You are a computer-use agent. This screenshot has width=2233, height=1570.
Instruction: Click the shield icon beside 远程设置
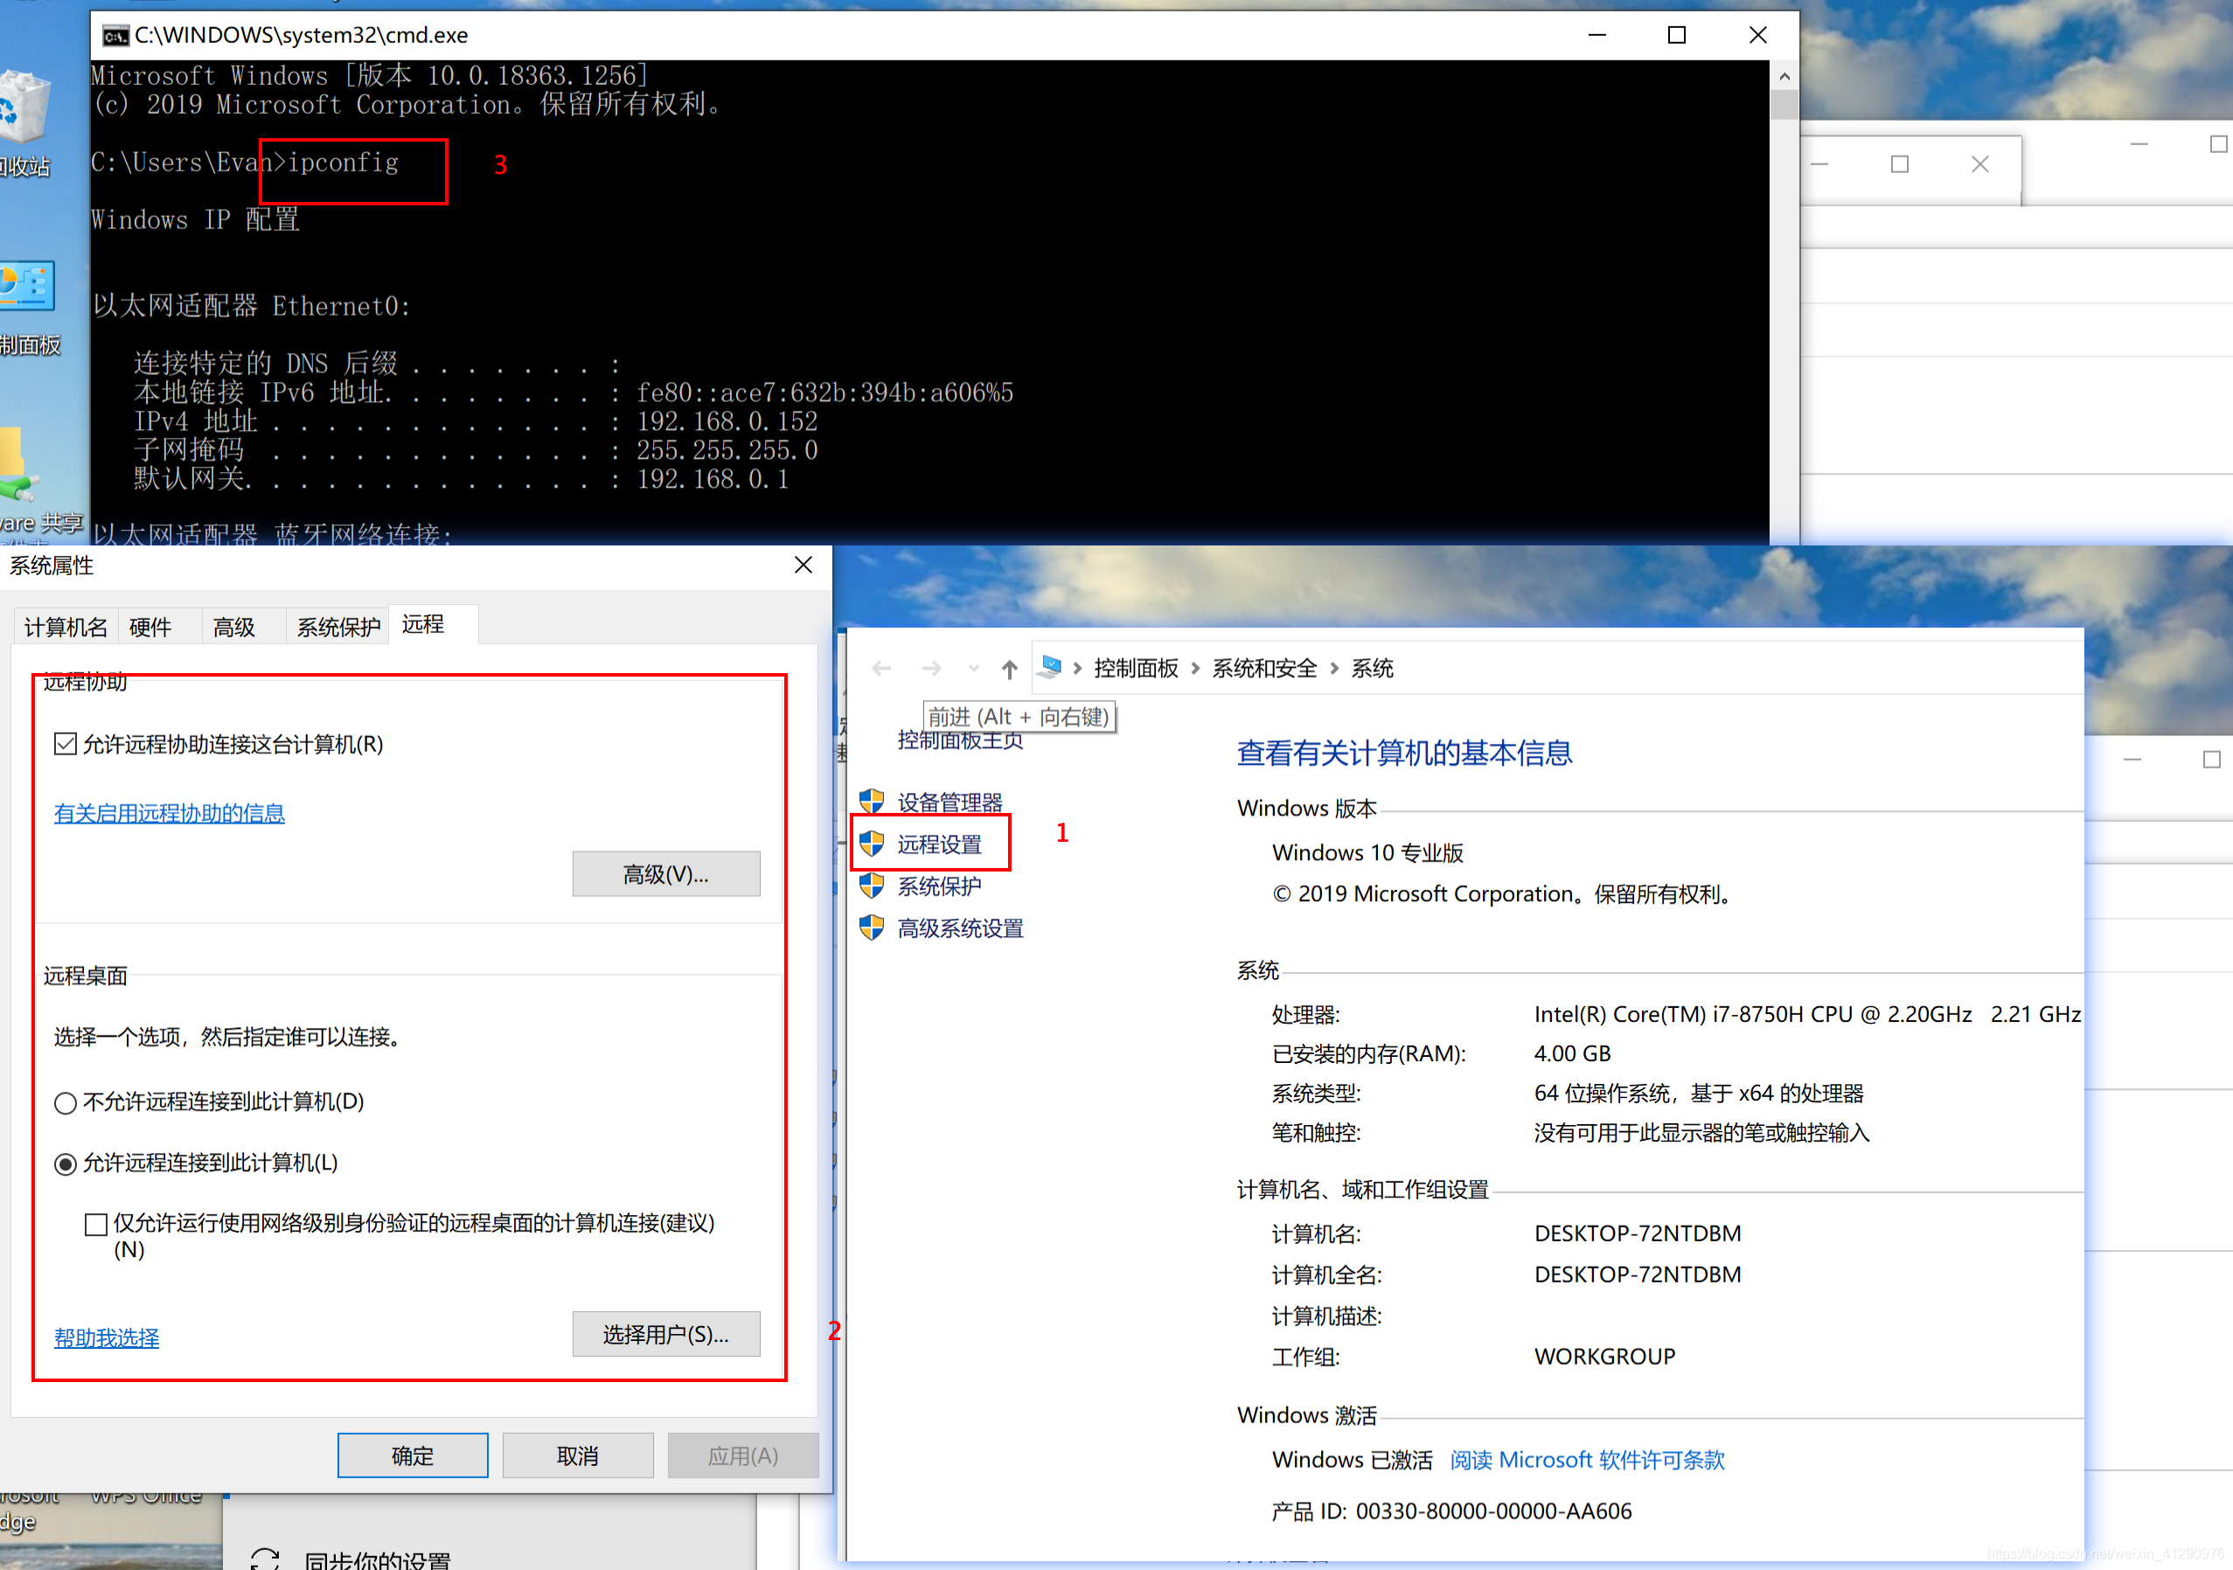click(x=872, y=844)
